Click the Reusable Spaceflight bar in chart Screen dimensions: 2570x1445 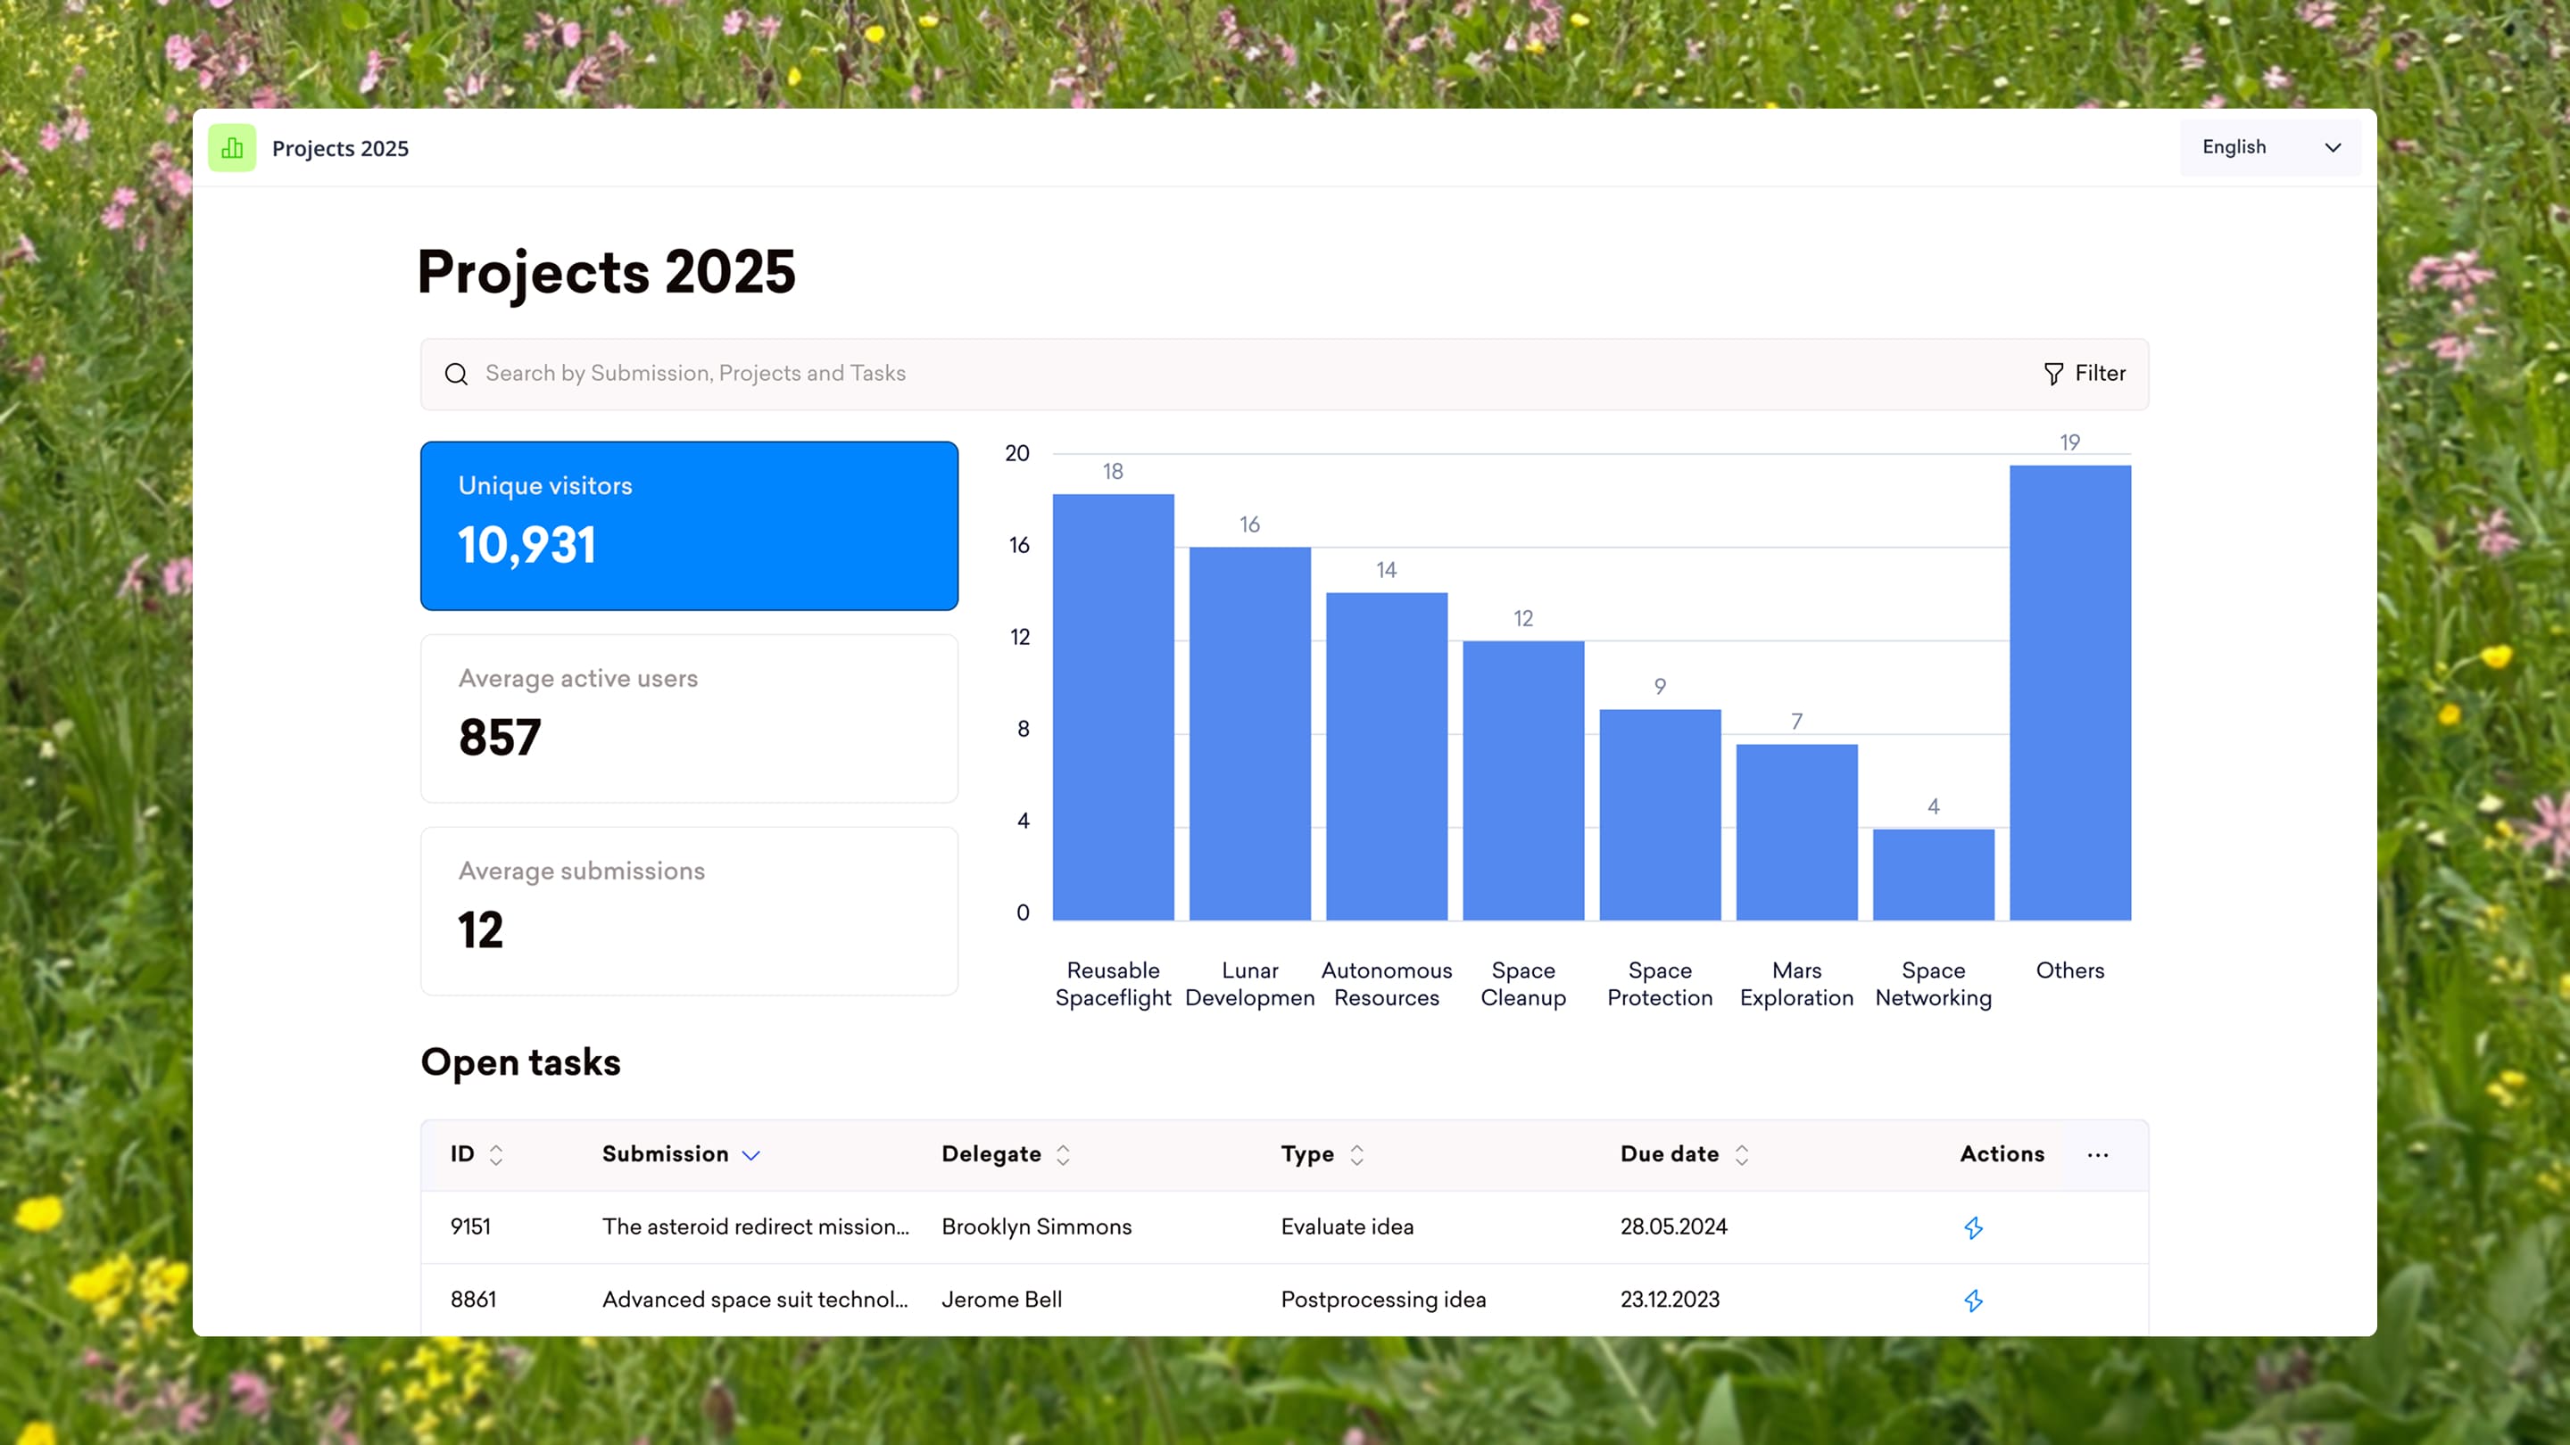click(x=1114, y=707)
